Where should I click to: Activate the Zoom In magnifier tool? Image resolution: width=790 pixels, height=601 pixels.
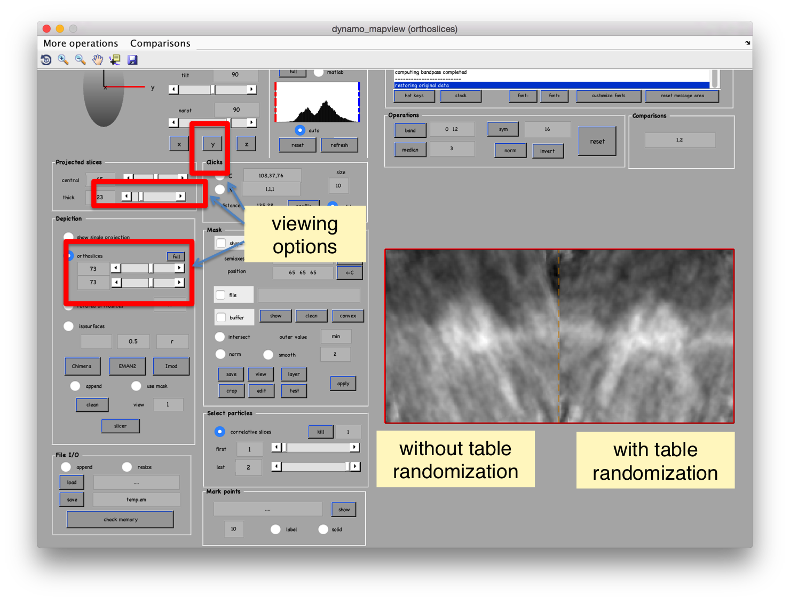[63, 60]
